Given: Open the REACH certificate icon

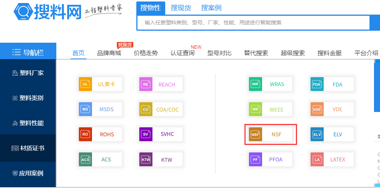Looking at the screenshot, I should pos(146,84).
